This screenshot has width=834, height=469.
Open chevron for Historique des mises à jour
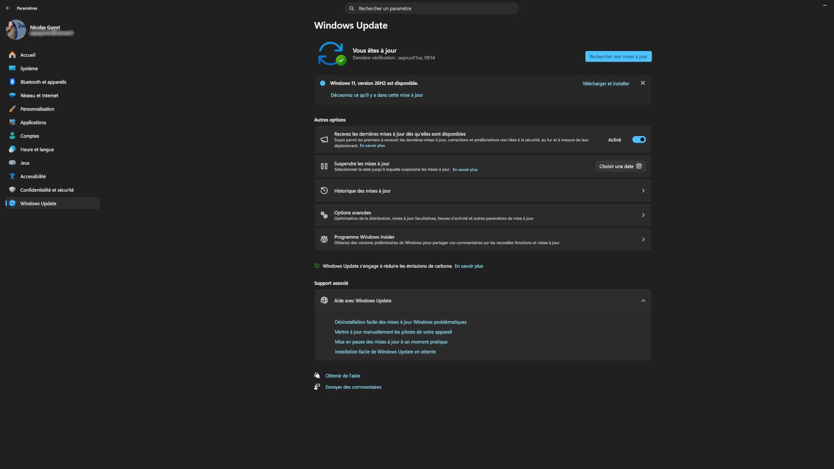(x=643, y=191)
